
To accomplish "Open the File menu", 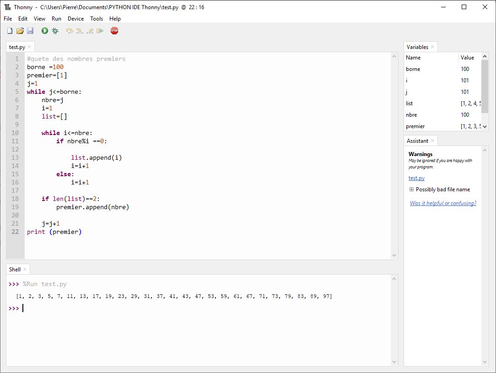I will click(8, 19).
